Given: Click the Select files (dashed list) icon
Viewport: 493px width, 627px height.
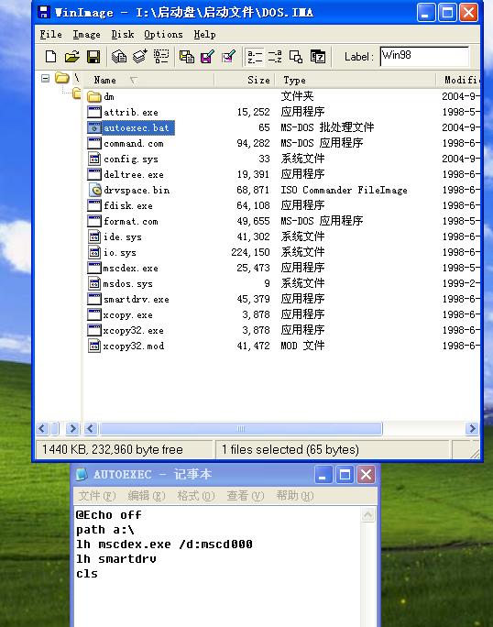Looking at the screenshot, I should [x=161, y=57].
